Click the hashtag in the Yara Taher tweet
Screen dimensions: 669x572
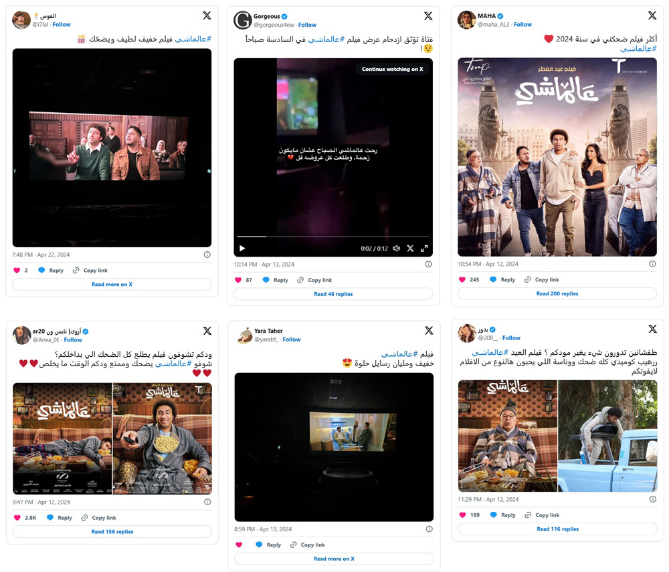[400, 353]
